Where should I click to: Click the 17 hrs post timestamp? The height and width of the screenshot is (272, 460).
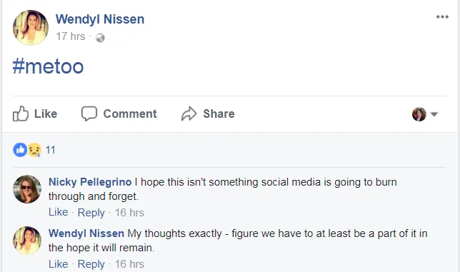tap(71, 36)
